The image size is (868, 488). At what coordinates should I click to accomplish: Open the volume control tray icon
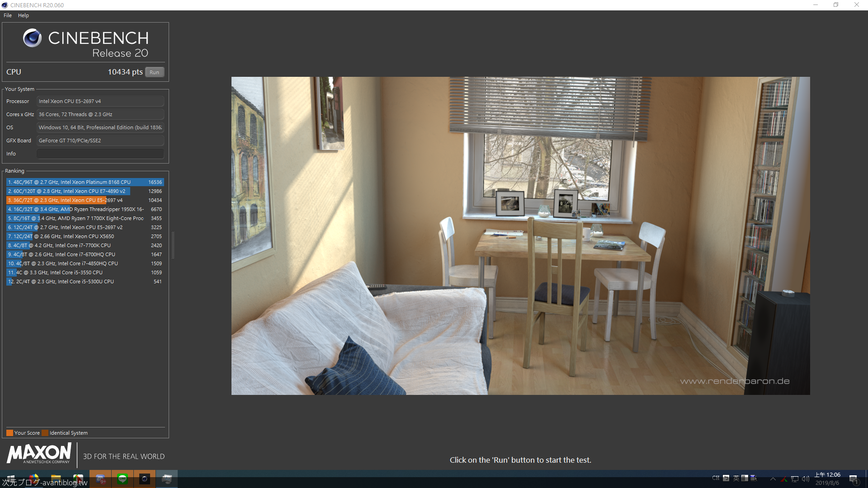pyautogui.click(x=806, y=479)
